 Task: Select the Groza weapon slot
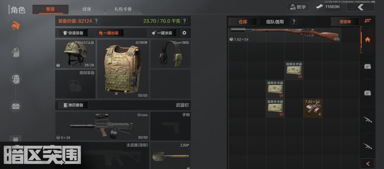tap(102, 126)
